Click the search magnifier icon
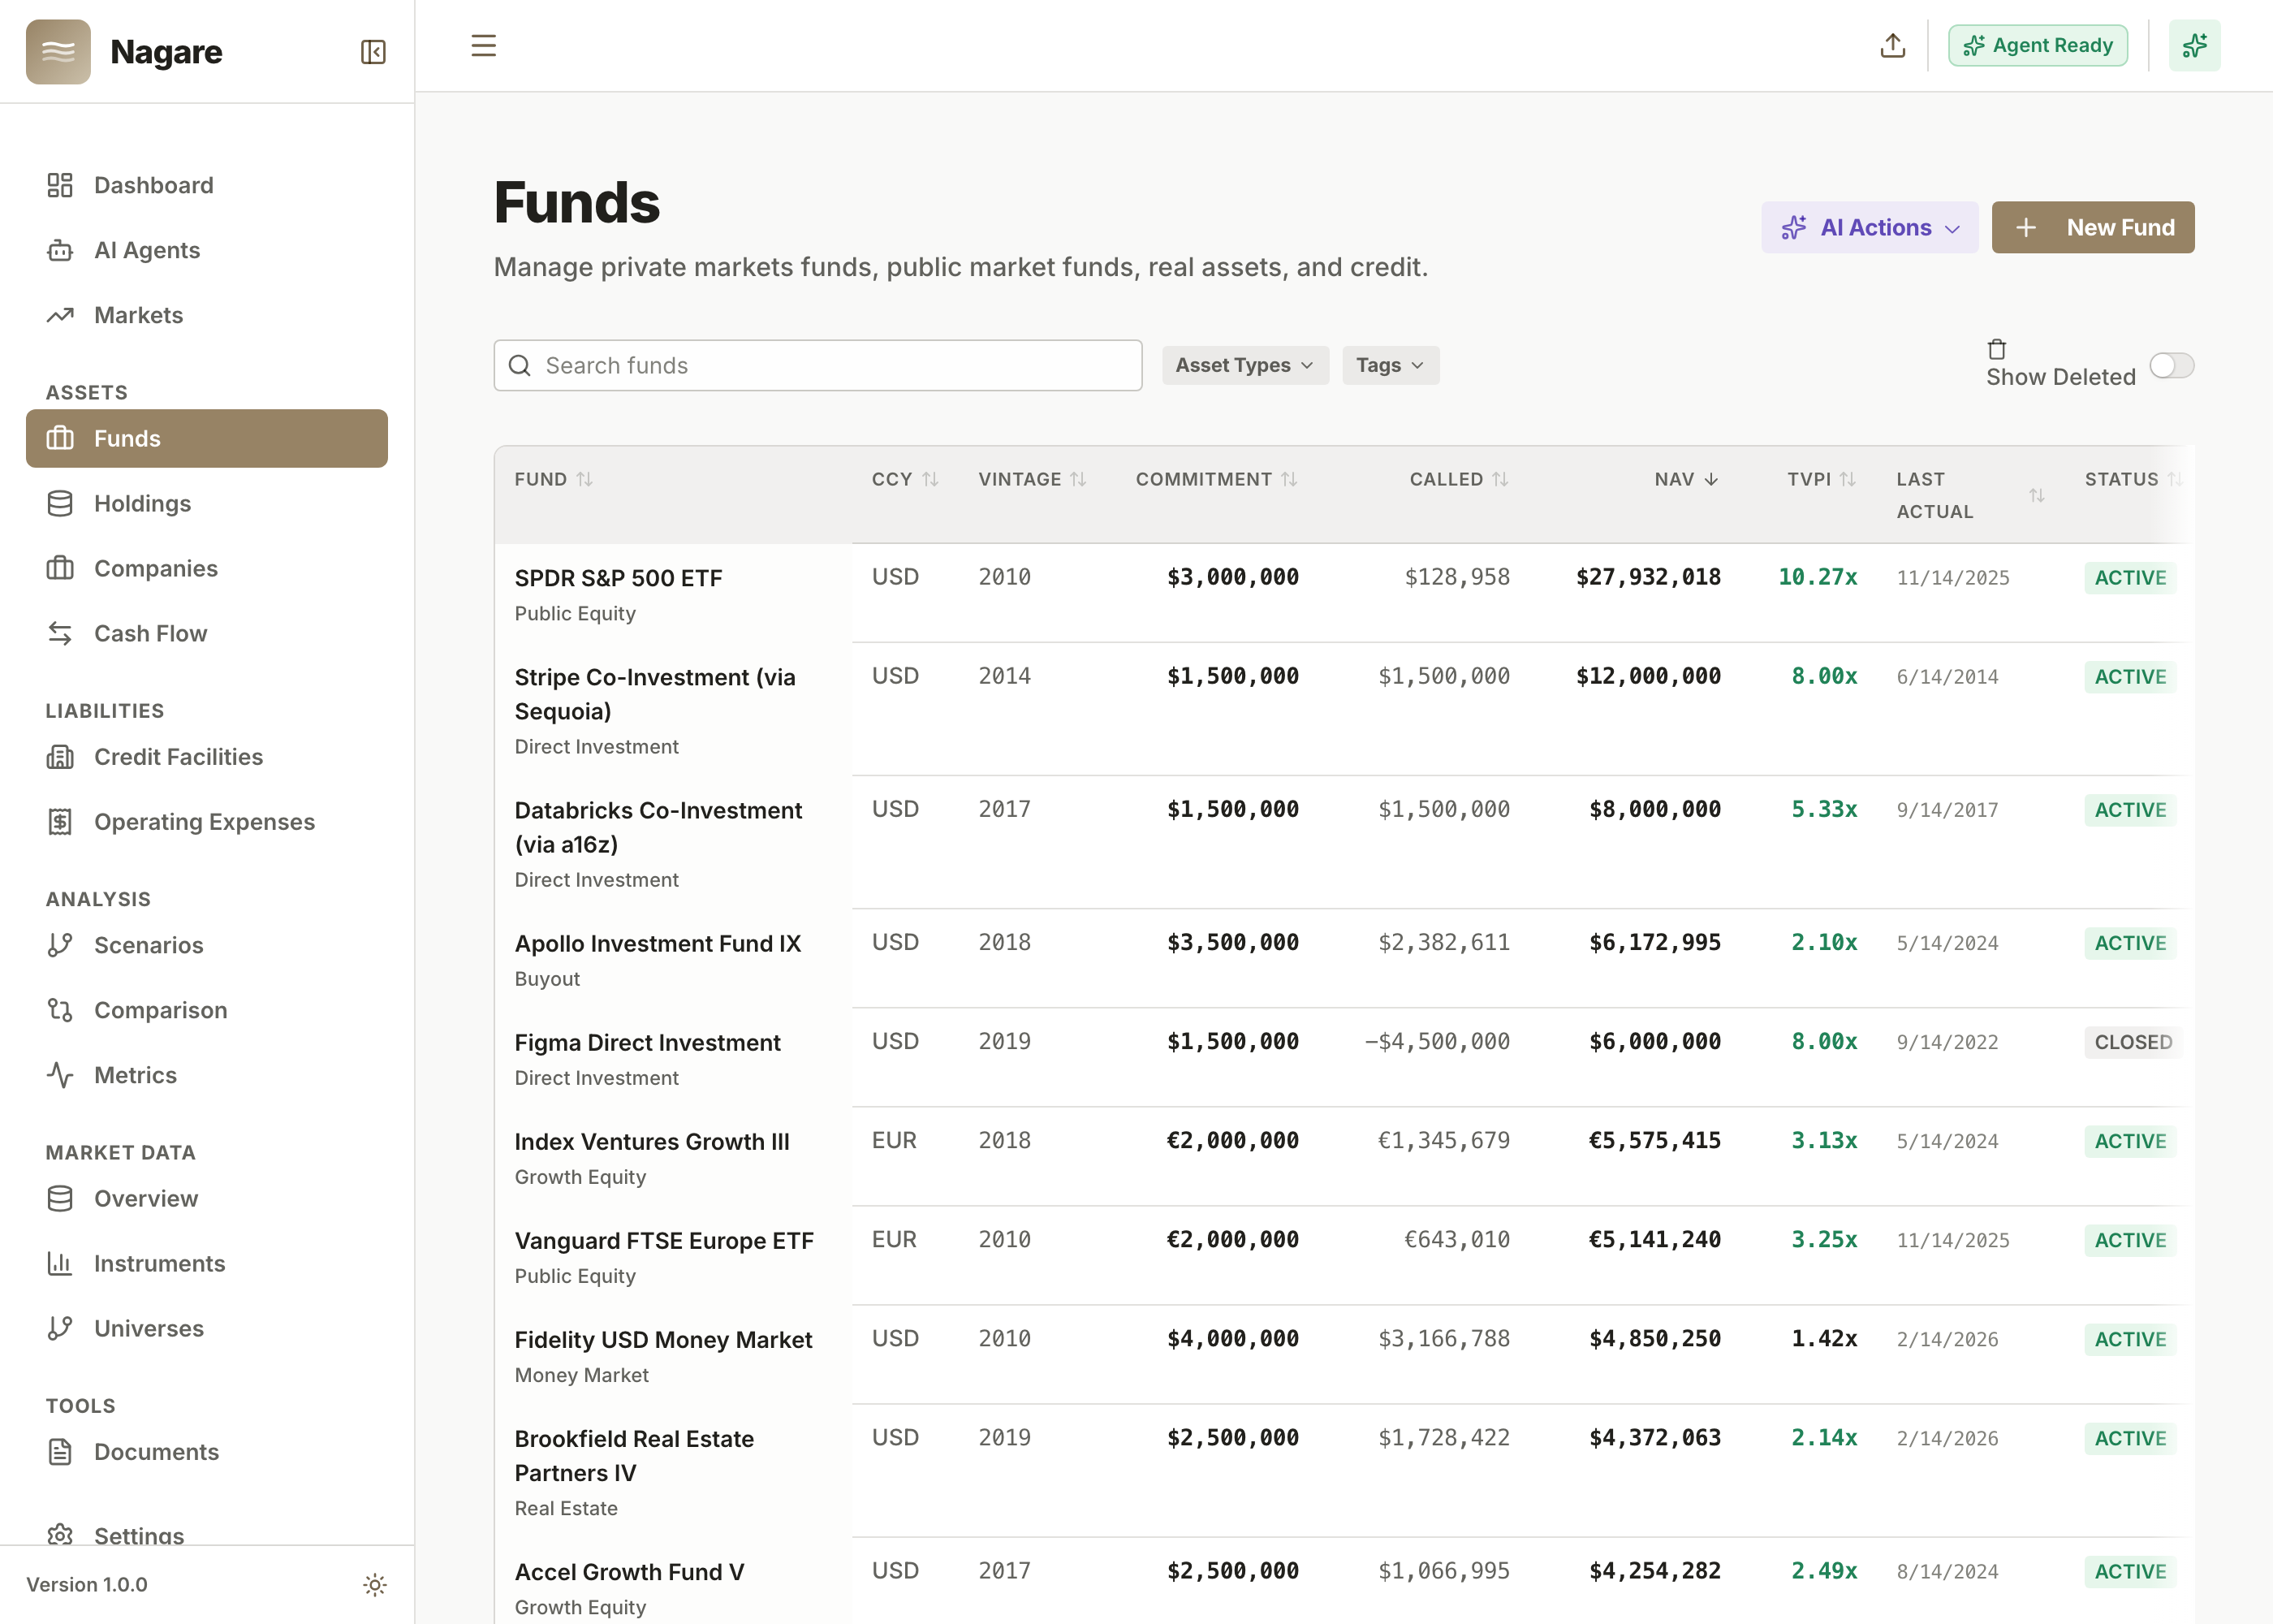The image size is (2273, 1624). [520, 365]
